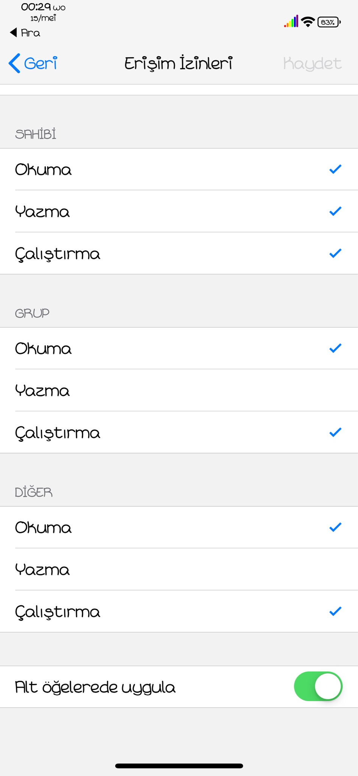Image resolution: width=358 pixels, height=776 pixels.
Task: Go back using the Geri label
Action: coord(41,63)
